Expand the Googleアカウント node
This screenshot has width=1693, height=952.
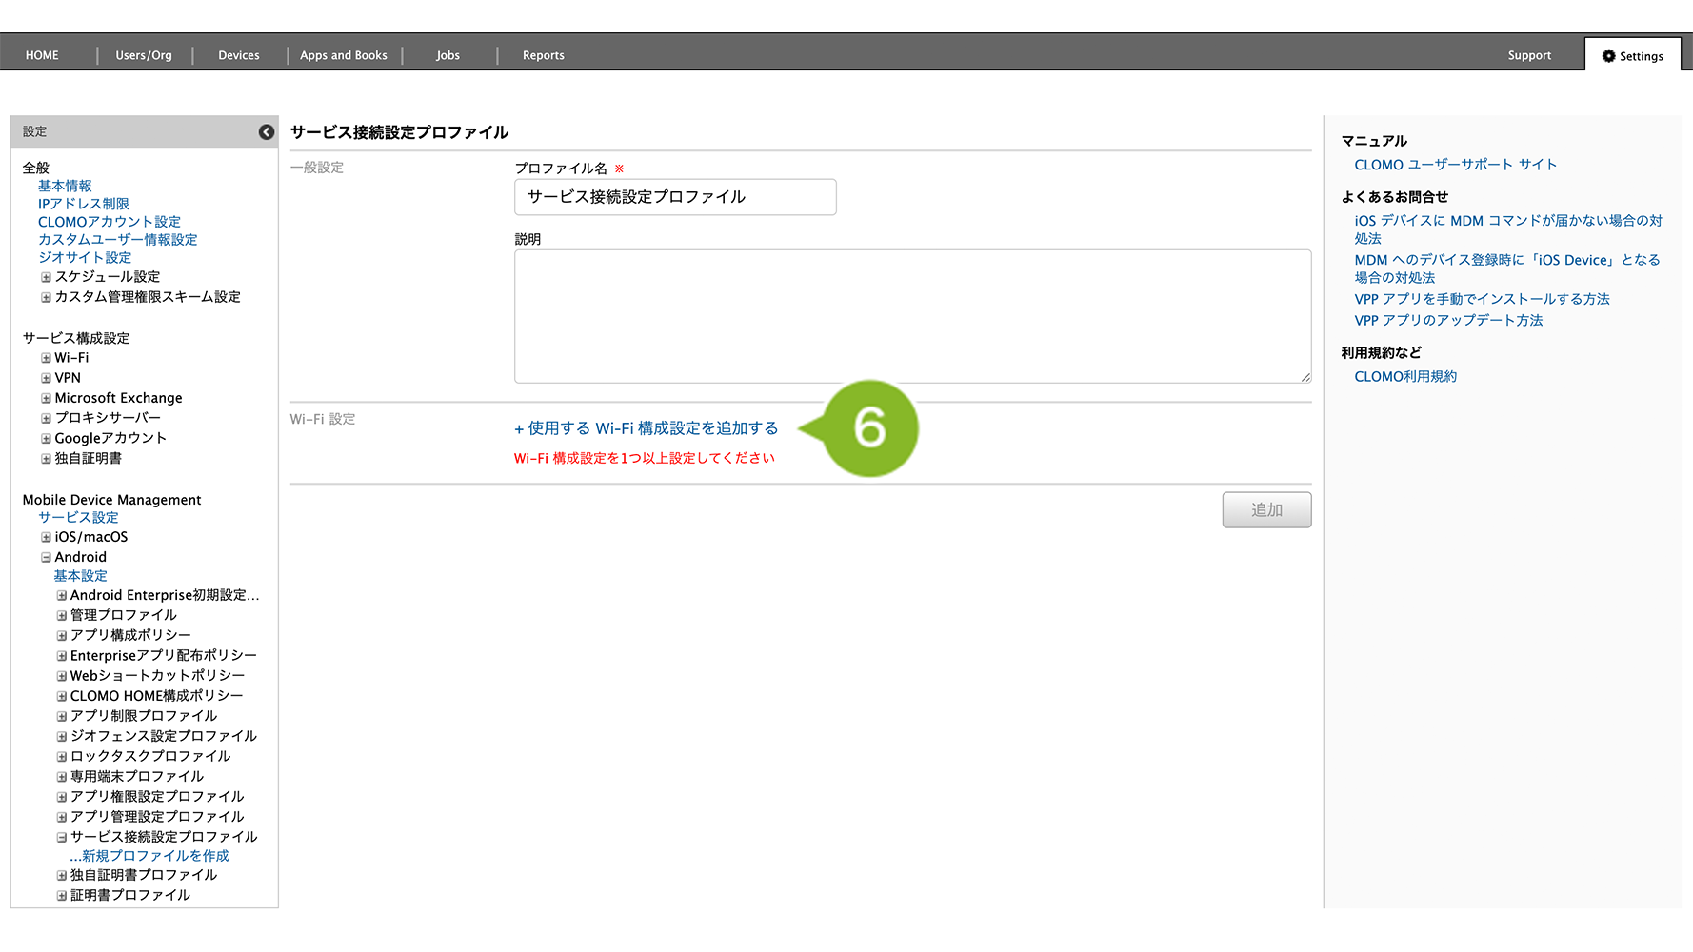tap(46, 439)
